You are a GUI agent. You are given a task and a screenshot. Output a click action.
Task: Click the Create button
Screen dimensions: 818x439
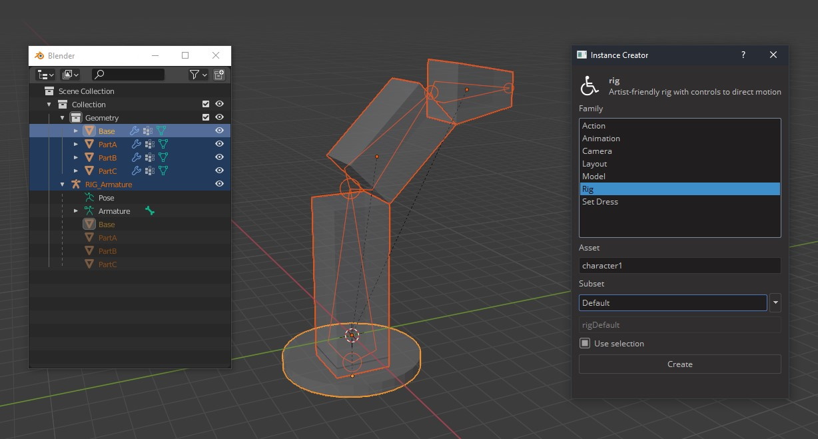coord(679,364)
